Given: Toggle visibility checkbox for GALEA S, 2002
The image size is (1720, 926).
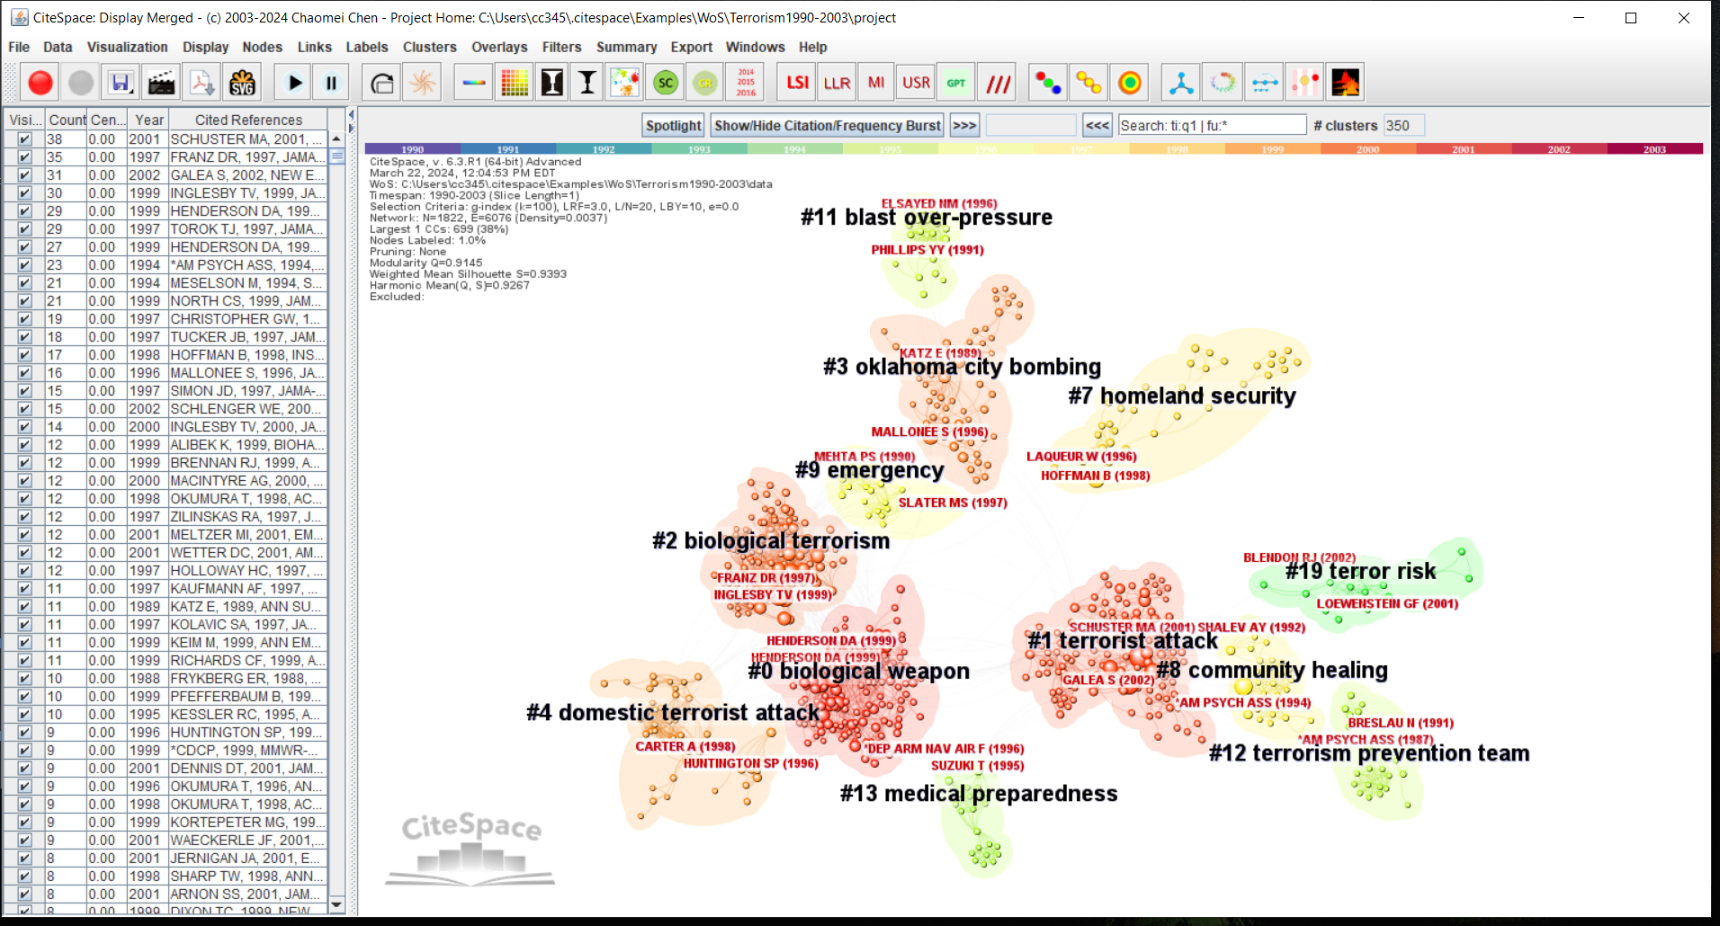Looking at the screenshot, I should tap(24, 175).
